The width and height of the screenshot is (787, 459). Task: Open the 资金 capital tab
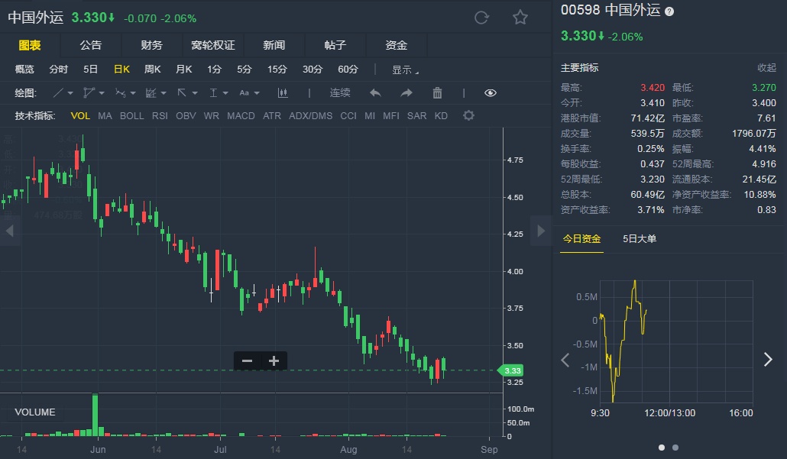(397, 45)
